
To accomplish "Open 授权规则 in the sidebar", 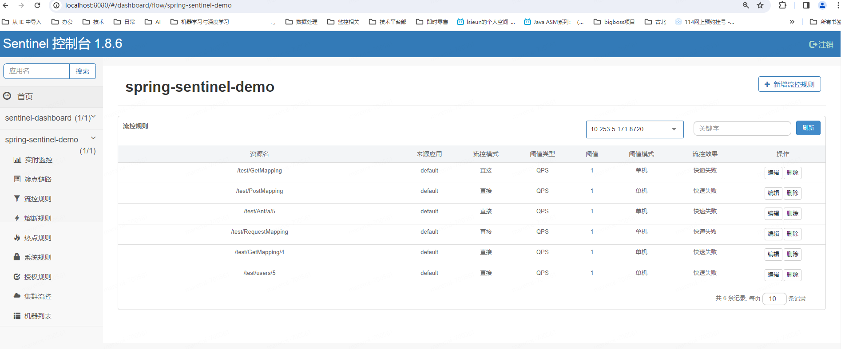I will tap(38, 277).
